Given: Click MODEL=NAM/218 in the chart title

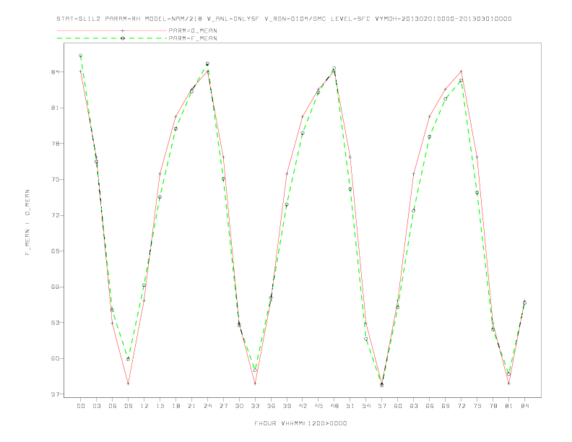Looking at the screenshot, I should click(x=173, y=19).
